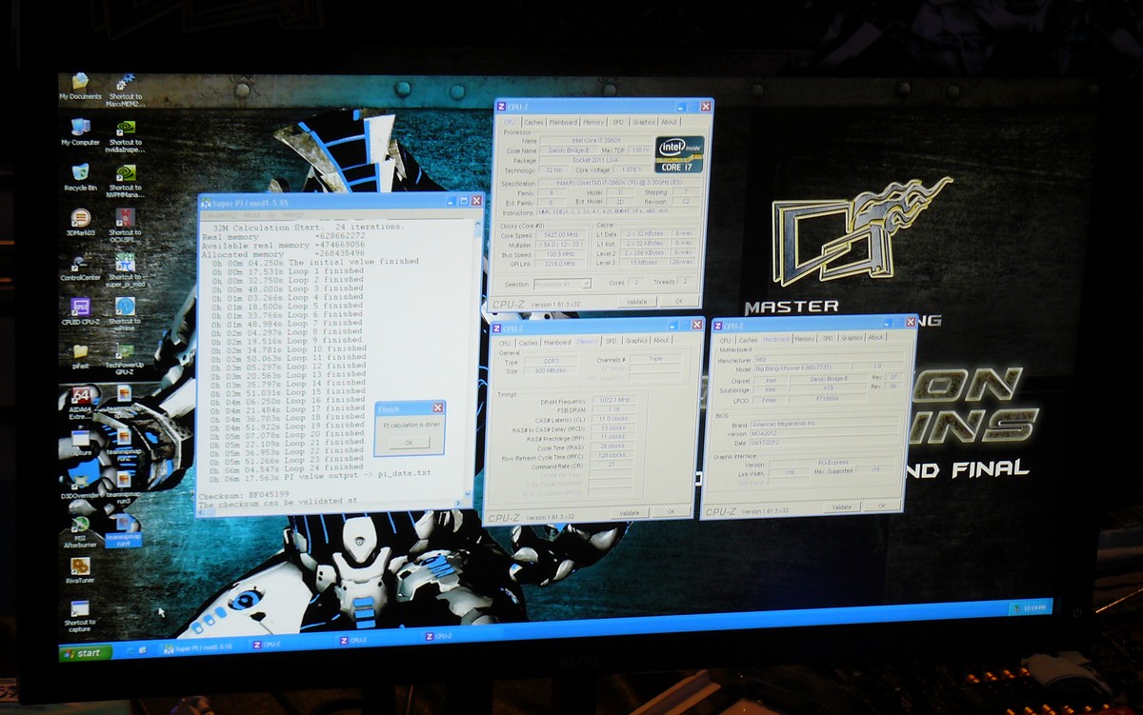Open the Recycle Bin icon

80,177
